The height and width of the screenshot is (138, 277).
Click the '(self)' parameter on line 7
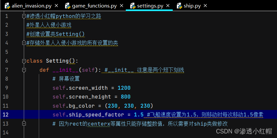[88, 70]
